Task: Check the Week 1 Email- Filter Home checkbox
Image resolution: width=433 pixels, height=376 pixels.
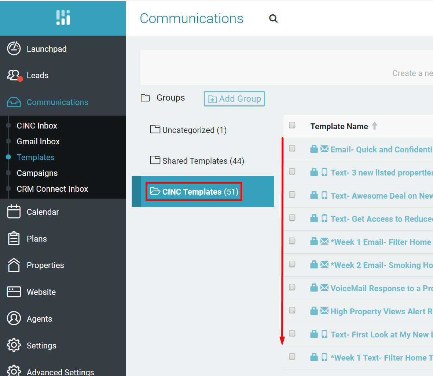Action: 292,241
